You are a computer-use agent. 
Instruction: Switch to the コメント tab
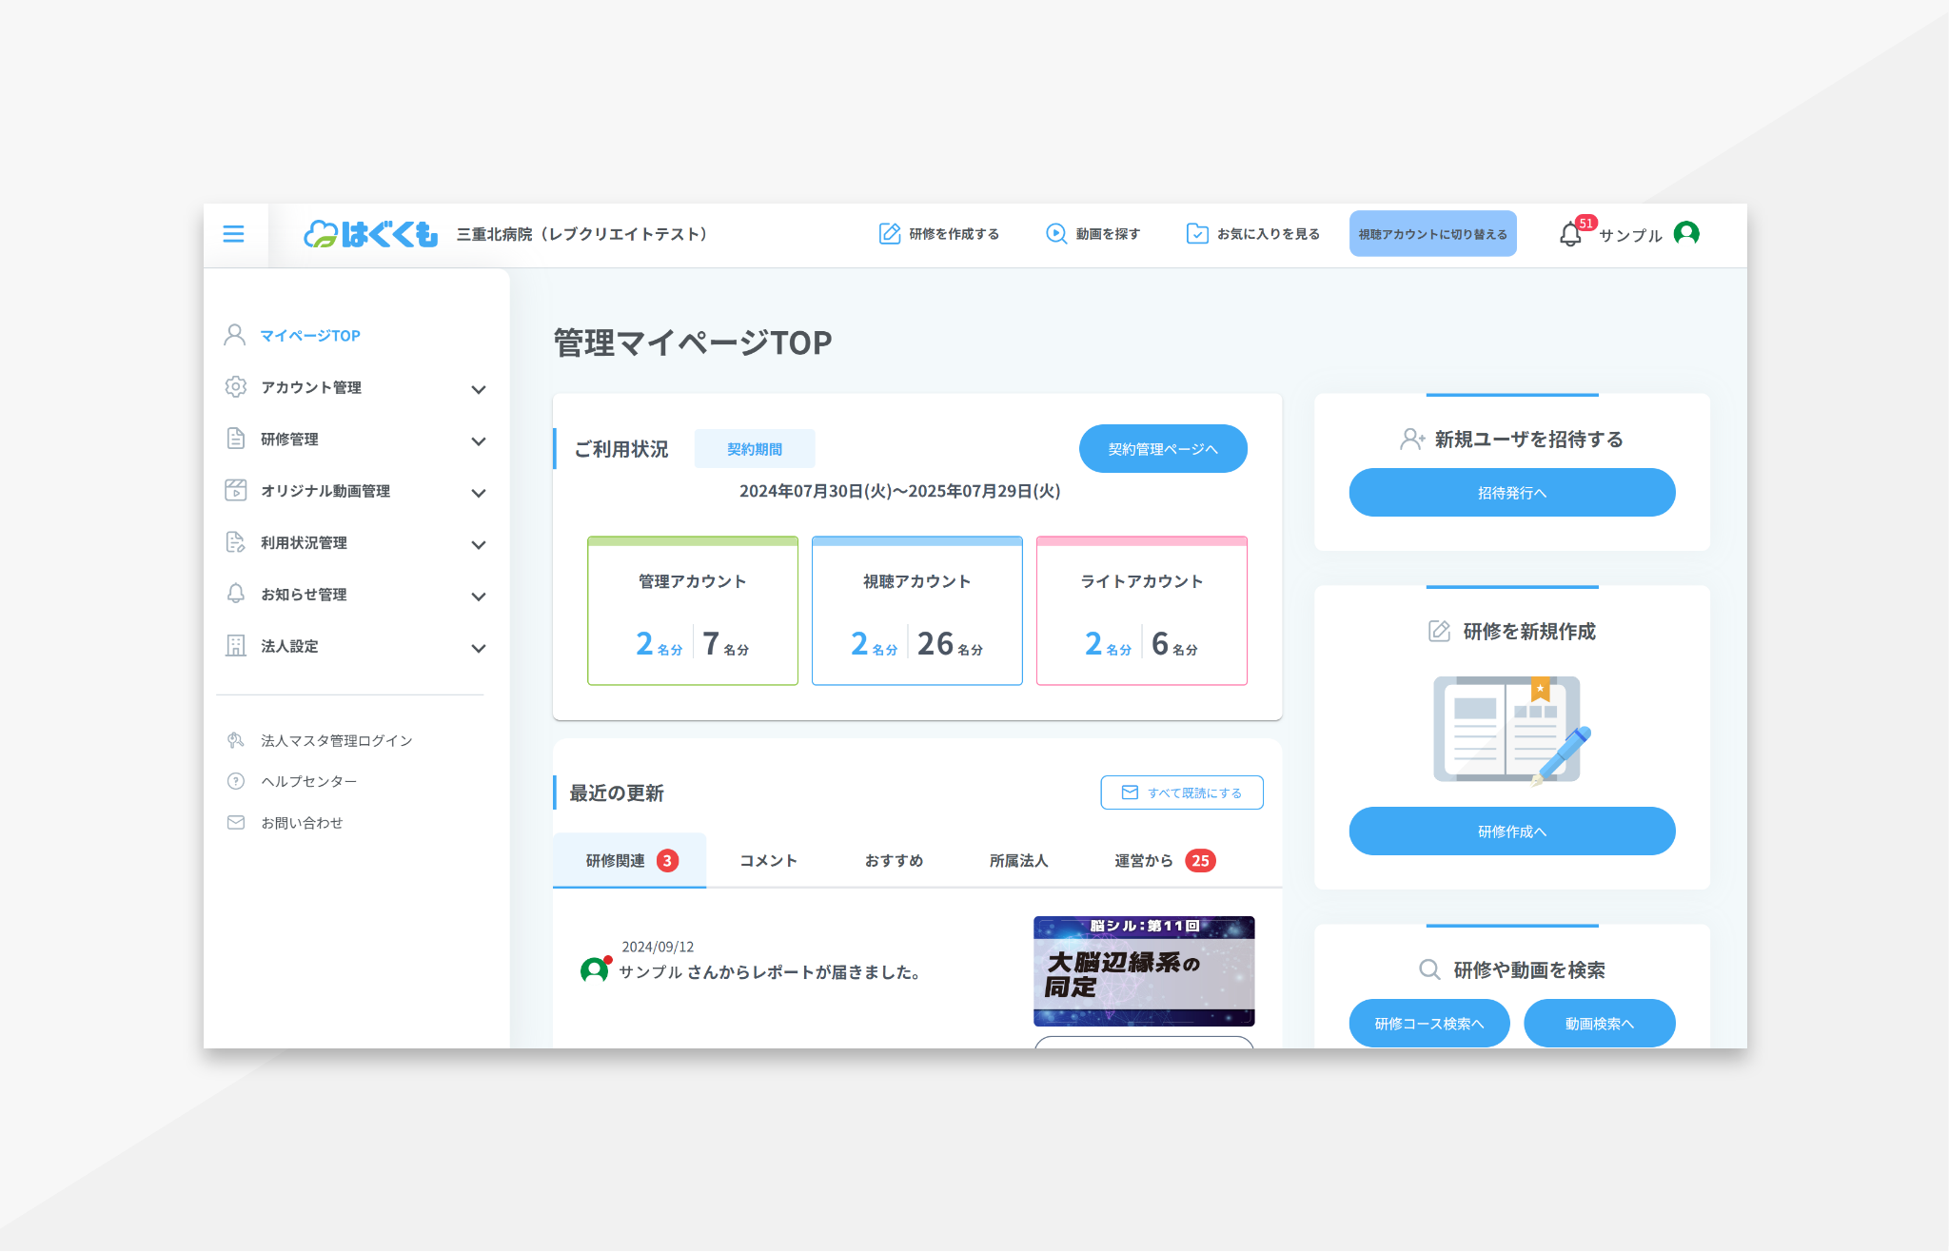(768, 861)
